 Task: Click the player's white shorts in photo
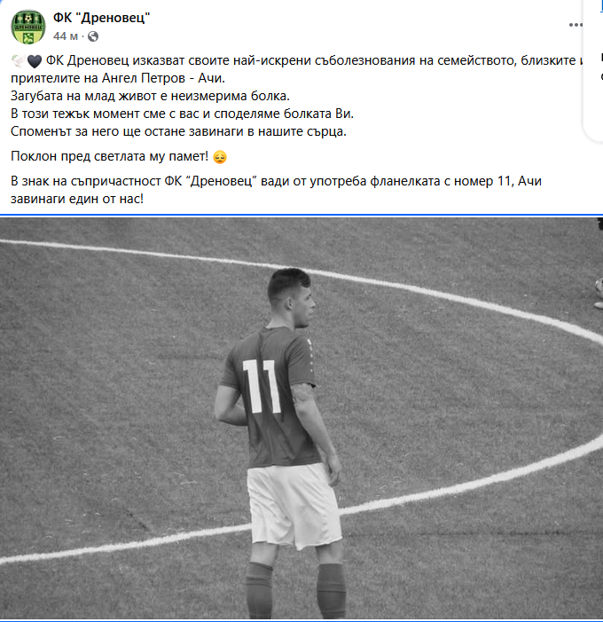[x=293, y=506]
